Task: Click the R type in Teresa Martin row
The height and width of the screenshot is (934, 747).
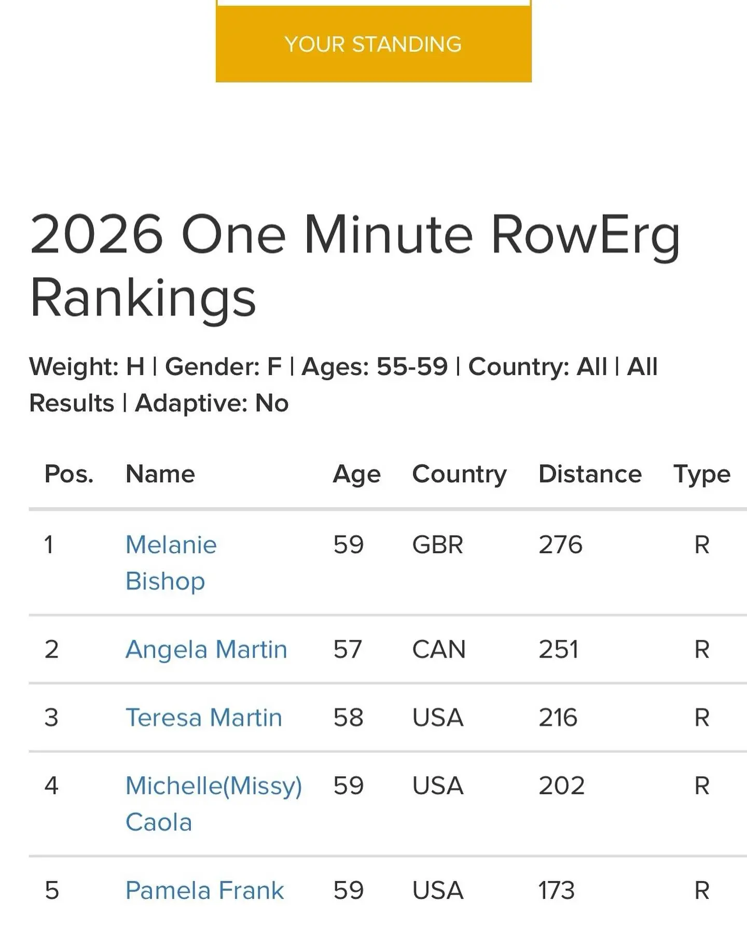Action: click(x=702, y=718)
